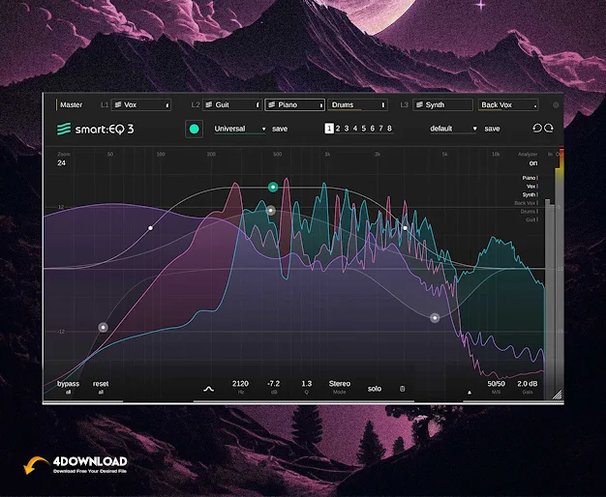The height and width of the screenshot is (497, 606).
Task: Click the -7.2 dB gain field
Action: click(273, 387)
